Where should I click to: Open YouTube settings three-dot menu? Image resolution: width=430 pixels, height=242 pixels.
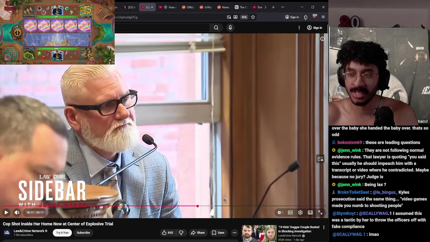click(299, 28)
